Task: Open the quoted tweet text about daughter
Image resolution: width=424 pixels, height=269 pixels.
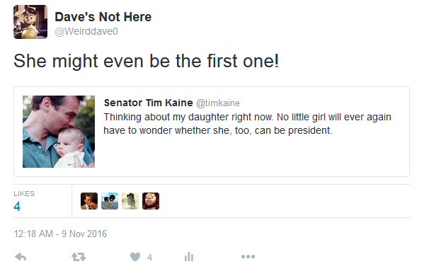Action: [248, 124]
